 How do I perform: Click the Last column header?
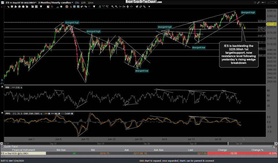(x=191, y=150)
